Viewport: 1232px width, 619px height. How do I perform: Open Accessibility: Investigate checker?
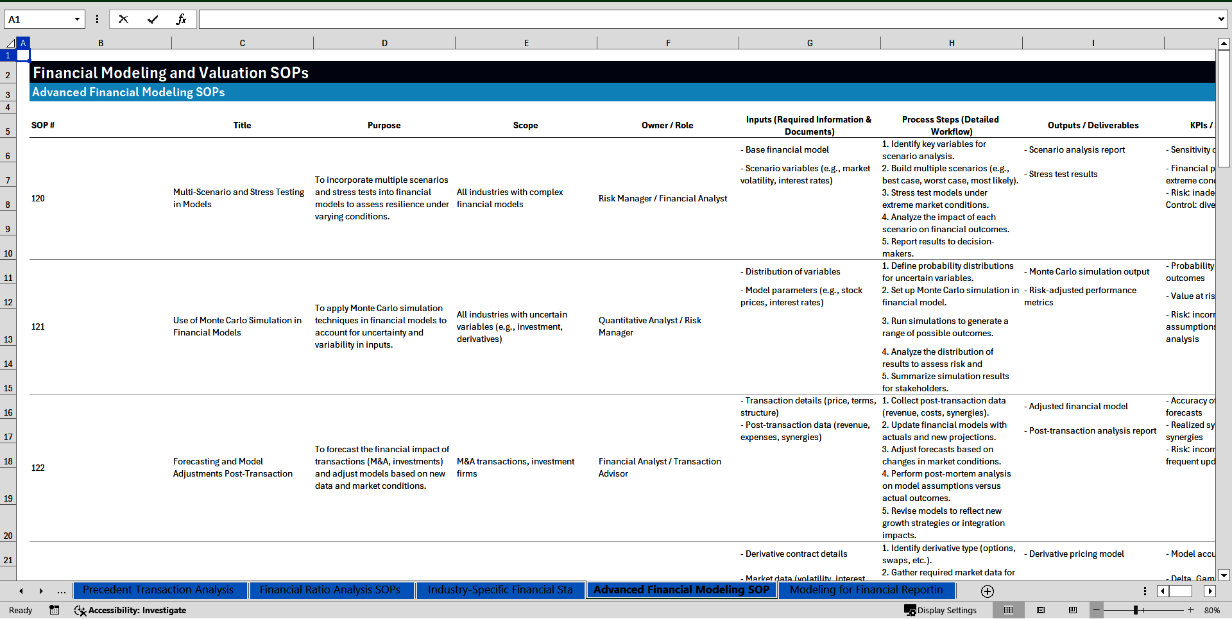pyautogui.click(x=130, y=610)
